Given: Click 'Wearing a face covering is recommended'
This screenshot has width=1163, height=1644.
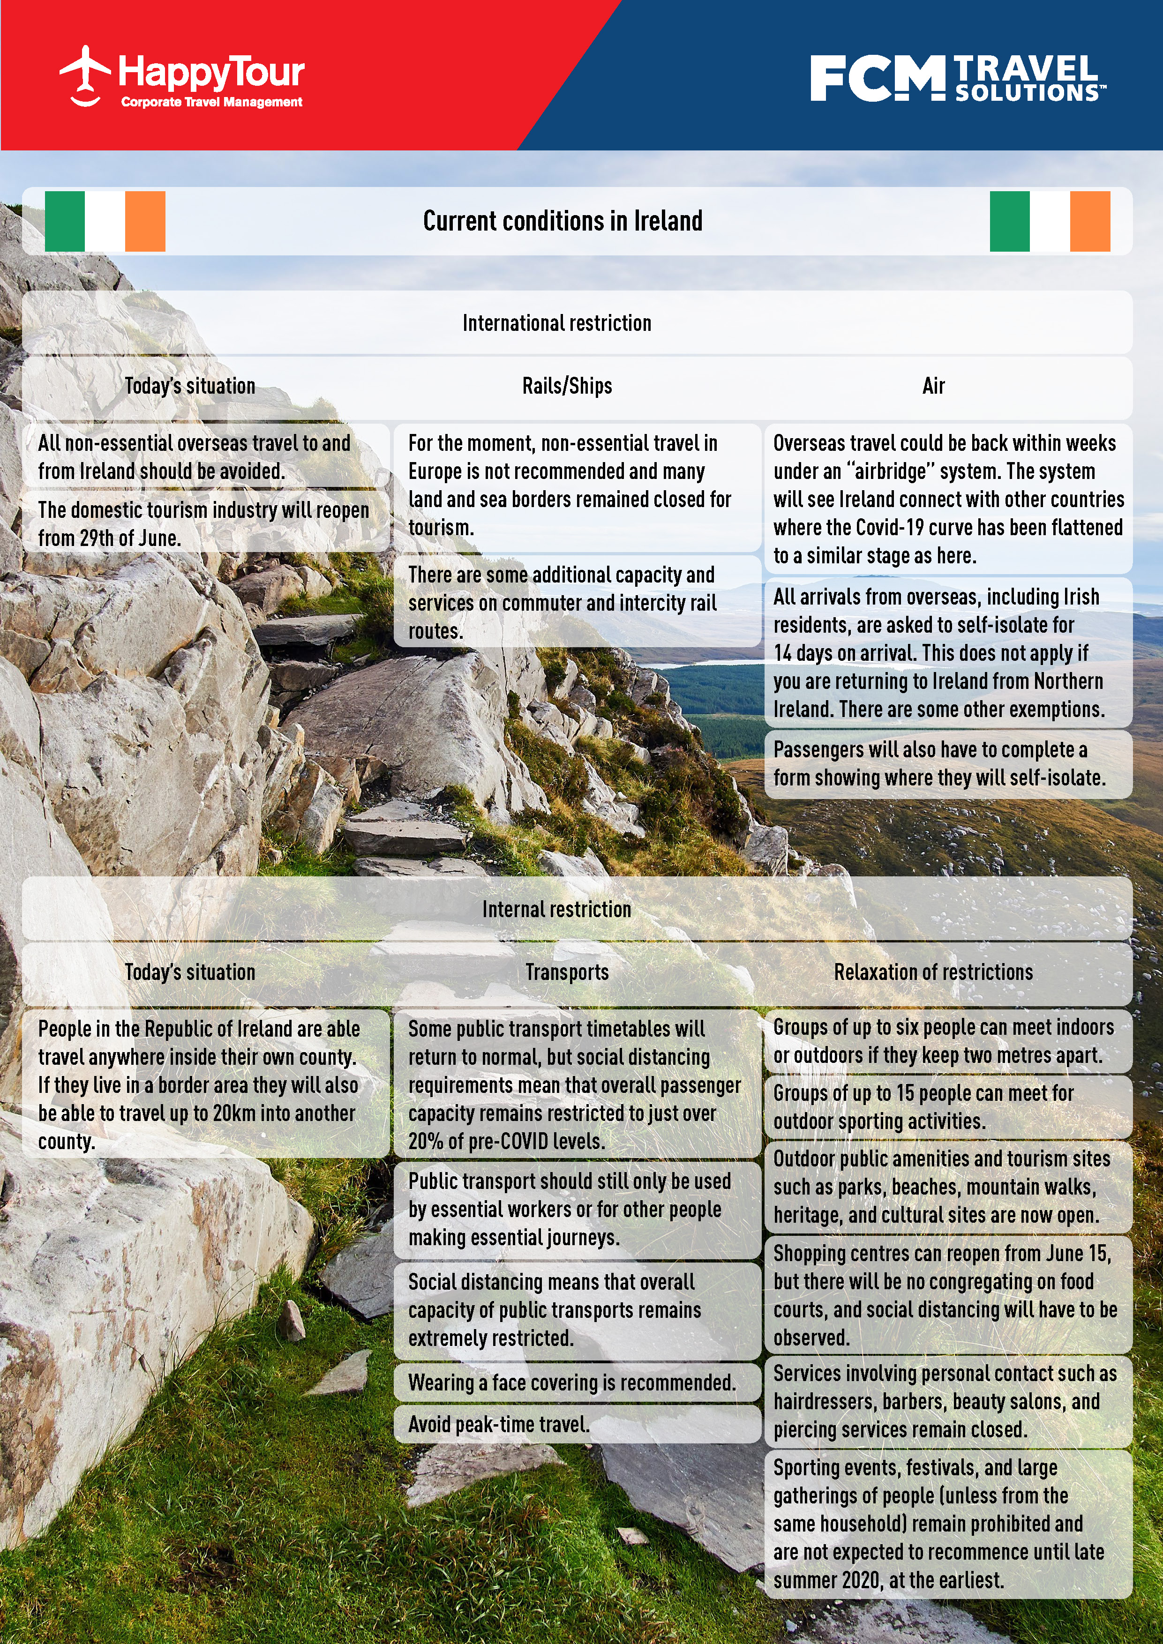Looking at the screenshot, I should point(577,1382).
